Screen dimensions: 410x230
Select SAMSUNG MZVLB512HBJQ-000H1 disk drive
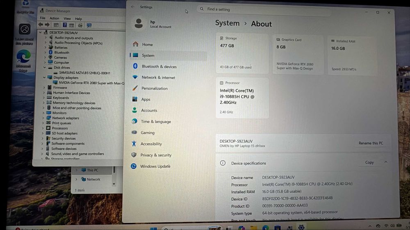pyautogui.click(x=84, y=73)
